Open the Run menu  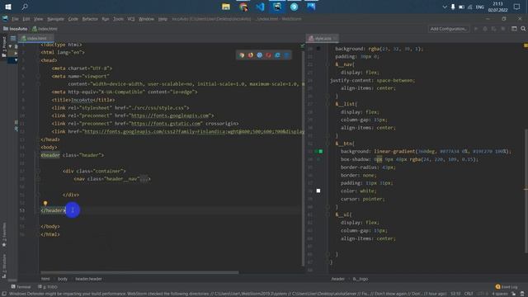coord(106,19)
